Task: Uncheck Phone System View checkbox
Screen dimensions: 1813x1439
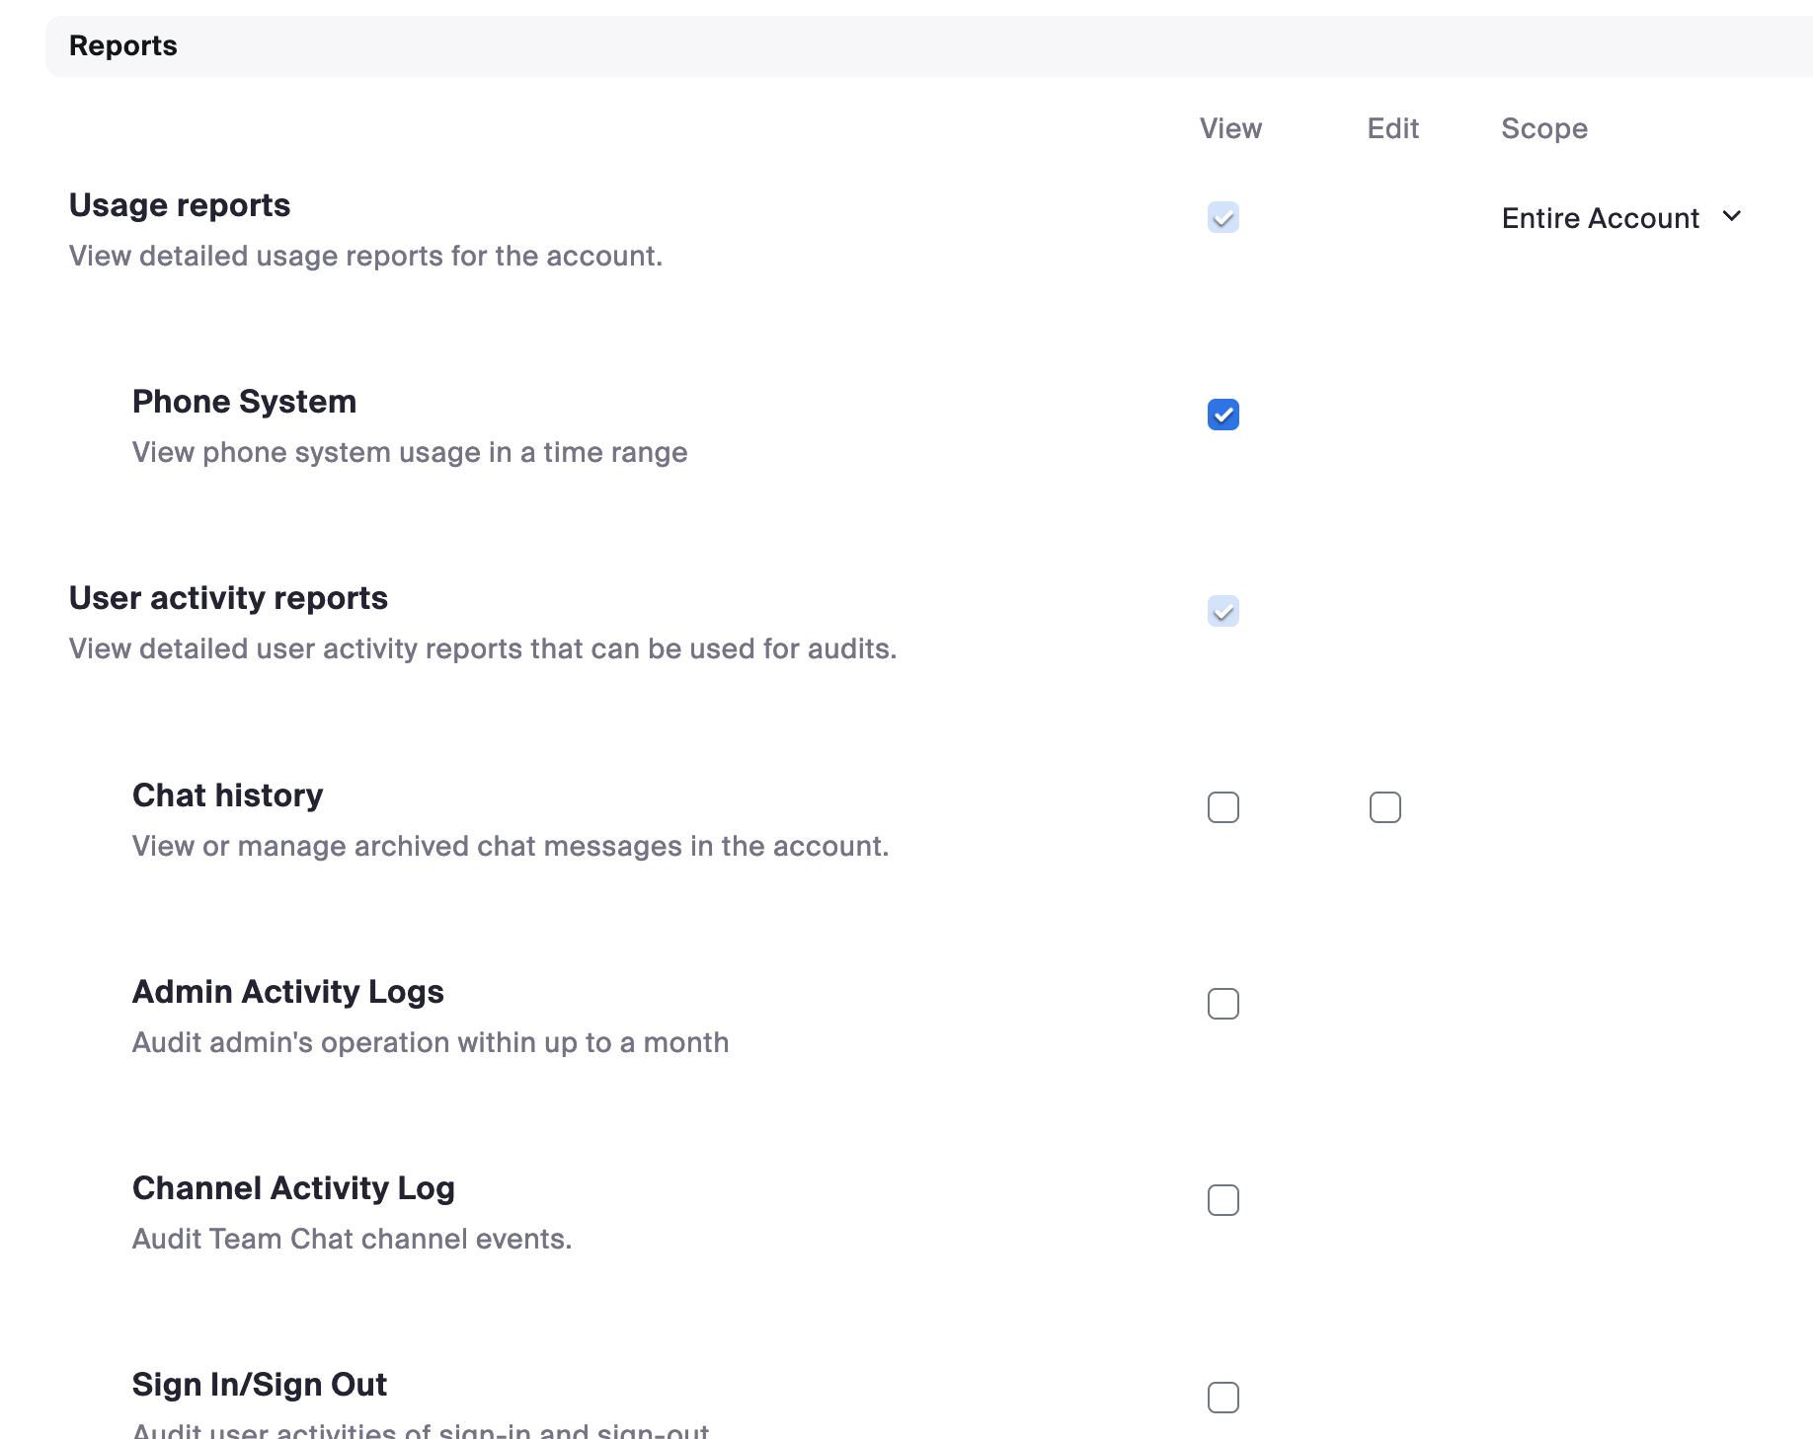Action: (x=1222, y=415)
